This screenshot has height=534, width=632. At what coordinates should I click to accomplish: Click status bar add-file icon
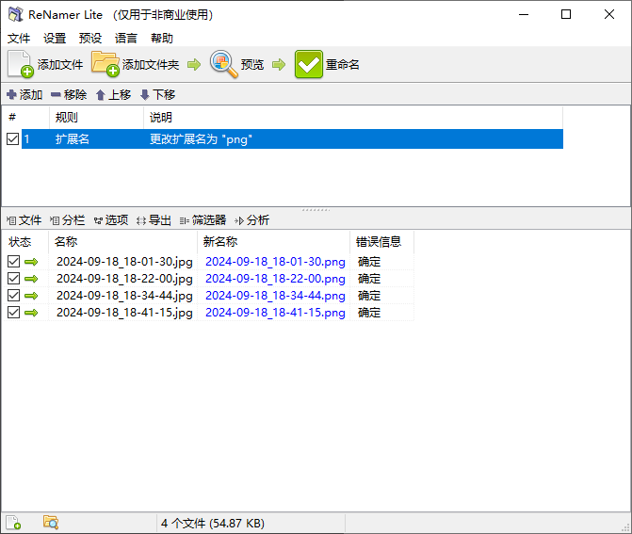pos(13,523)
